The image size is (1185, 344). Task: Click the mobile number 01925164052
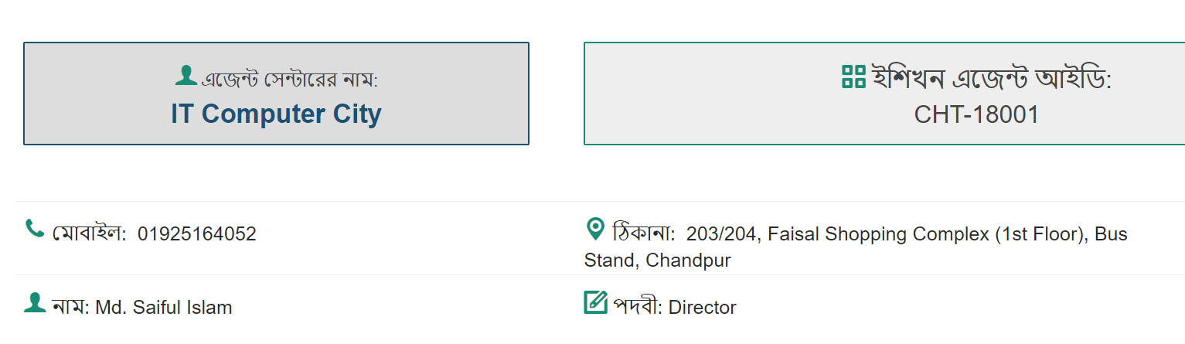click(x=197, y=234)
